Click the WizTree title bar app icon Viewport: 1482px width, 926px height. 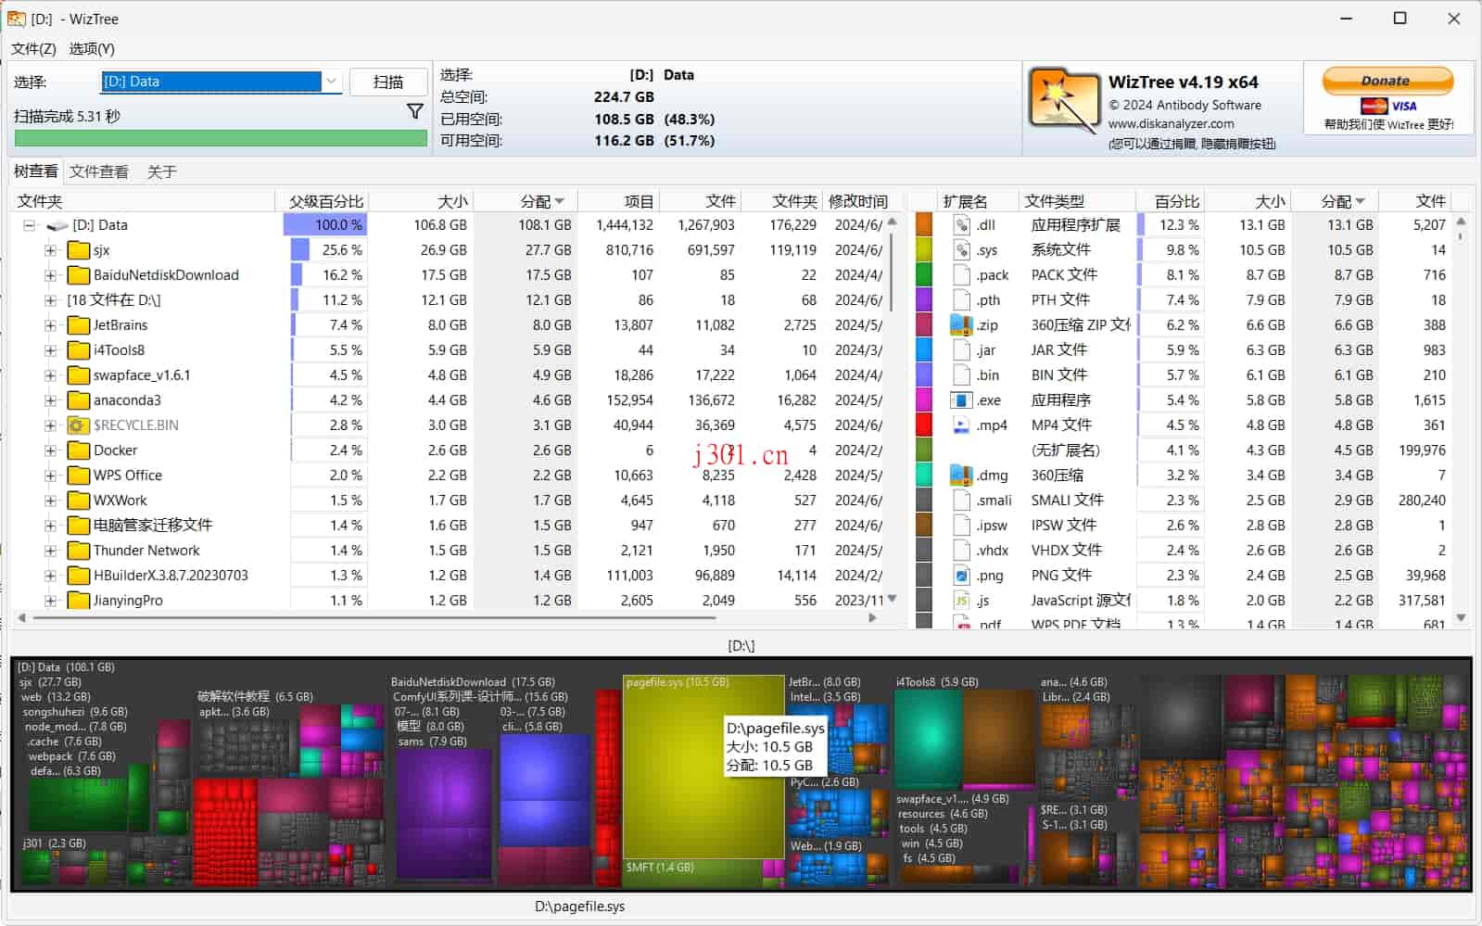click(17, 19)
